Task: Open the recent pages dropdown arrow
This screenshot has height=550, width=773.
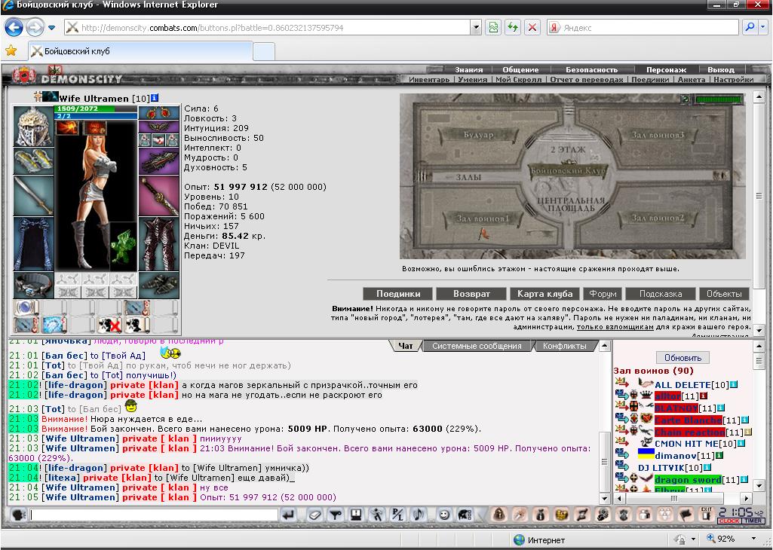Action: [52, 28]
